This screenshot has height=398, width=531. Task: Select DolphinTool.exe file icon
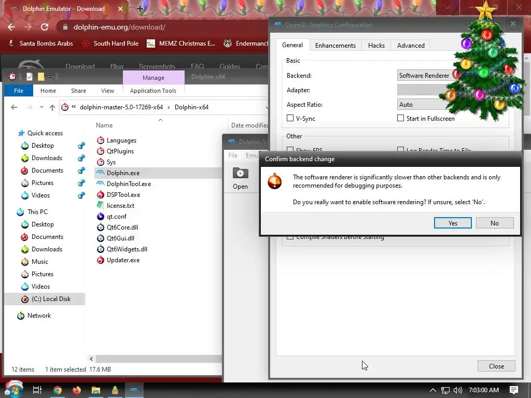pyautogui.click(x=101, y=184)
